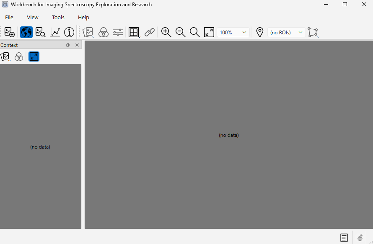Open the 100% zoom level dropdown
This screenshot has width=373, height=244.
tap(233, 32)
